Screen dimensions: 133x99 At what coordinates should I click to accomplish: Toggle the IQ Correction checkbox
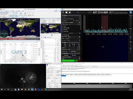63,35
